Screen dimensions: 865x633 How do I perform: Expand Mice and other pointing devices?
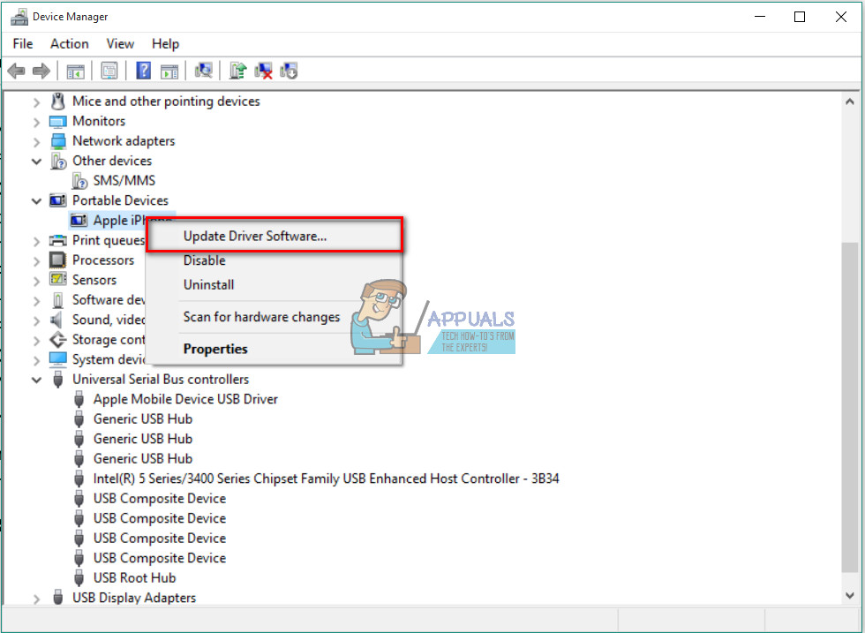click(36, 102)
